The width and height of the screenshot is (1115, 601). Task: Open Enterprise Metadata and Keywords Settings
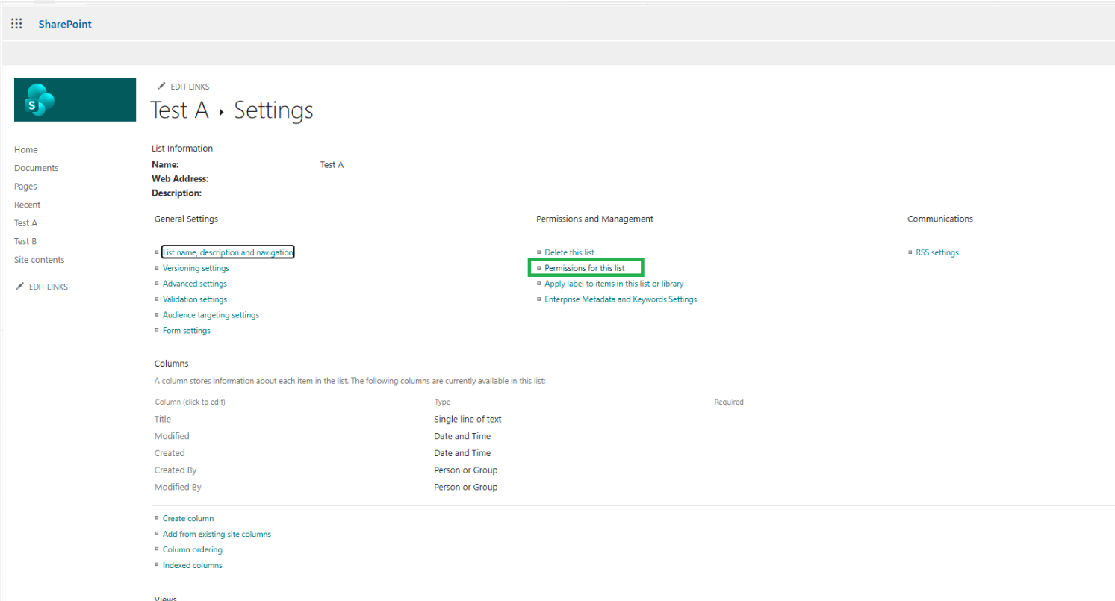[x=621, y=299]
